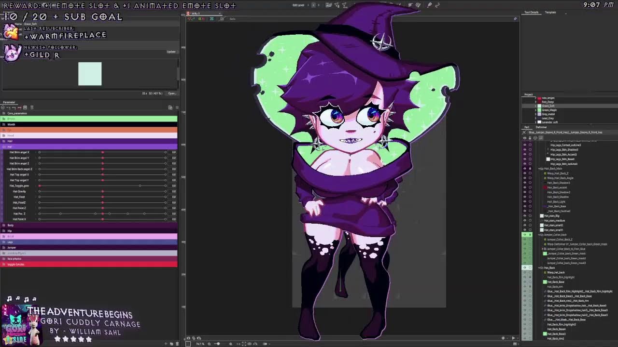Hide the Hip_Legs_Skin_Base3 layer

click(x=525, y=159)
